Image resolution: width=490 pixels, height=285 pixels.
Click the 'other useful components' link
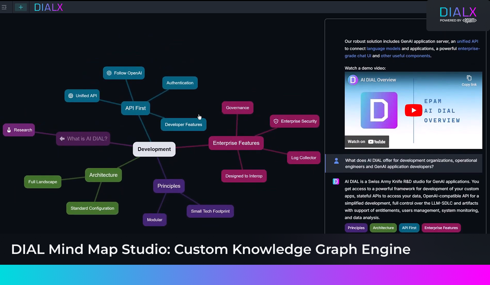(405, 56)
